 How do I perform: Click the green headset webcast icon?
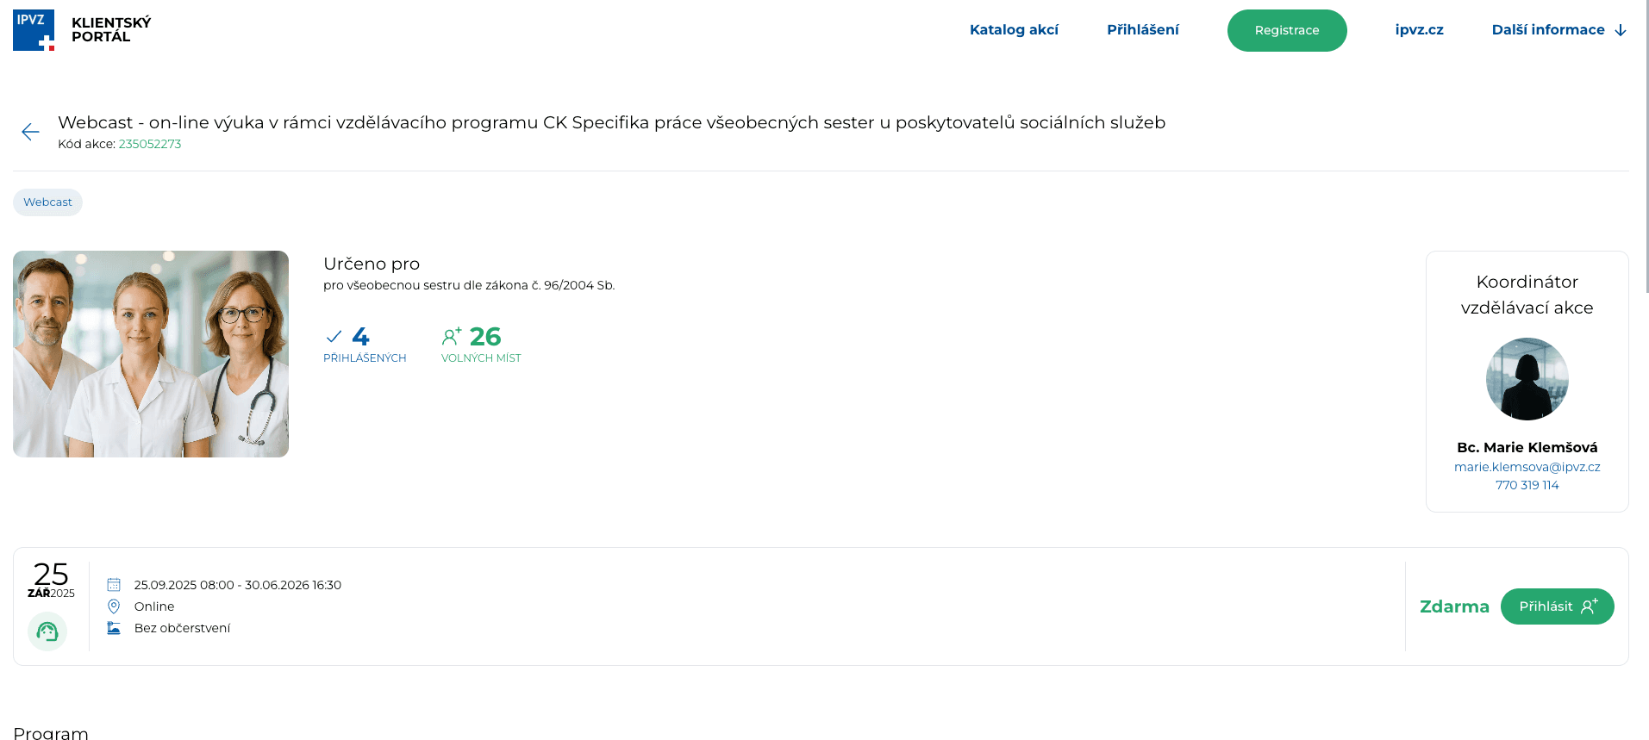[47, 631]
